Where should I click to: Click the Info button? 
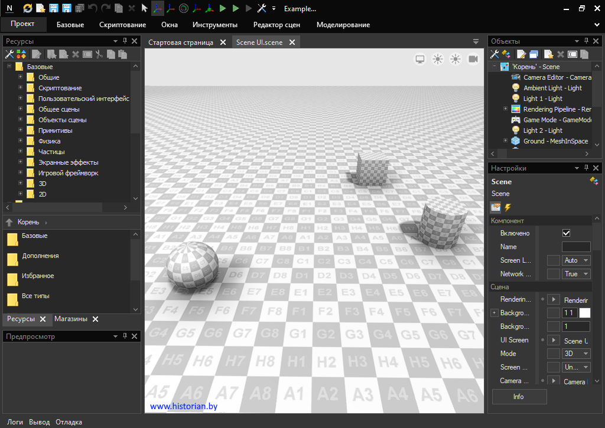point(519,397)
